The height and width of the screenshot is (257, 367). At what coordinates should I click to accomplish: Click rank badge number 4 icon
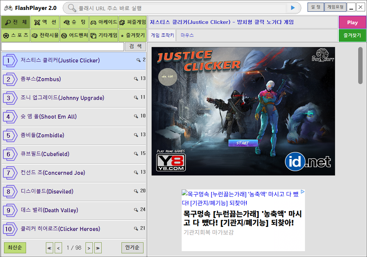point(10,117)
